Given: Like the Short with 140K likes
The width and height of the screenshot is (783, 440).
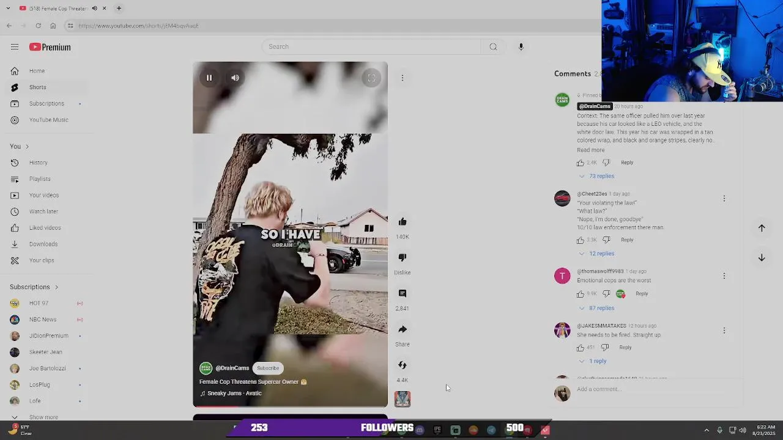Looking at the screenshot, I should [403, 222].
